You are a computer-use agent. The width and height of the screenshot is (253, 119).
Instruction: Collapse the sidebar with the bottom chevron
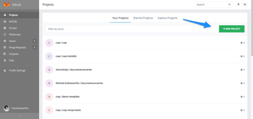[x=19, y=116]
